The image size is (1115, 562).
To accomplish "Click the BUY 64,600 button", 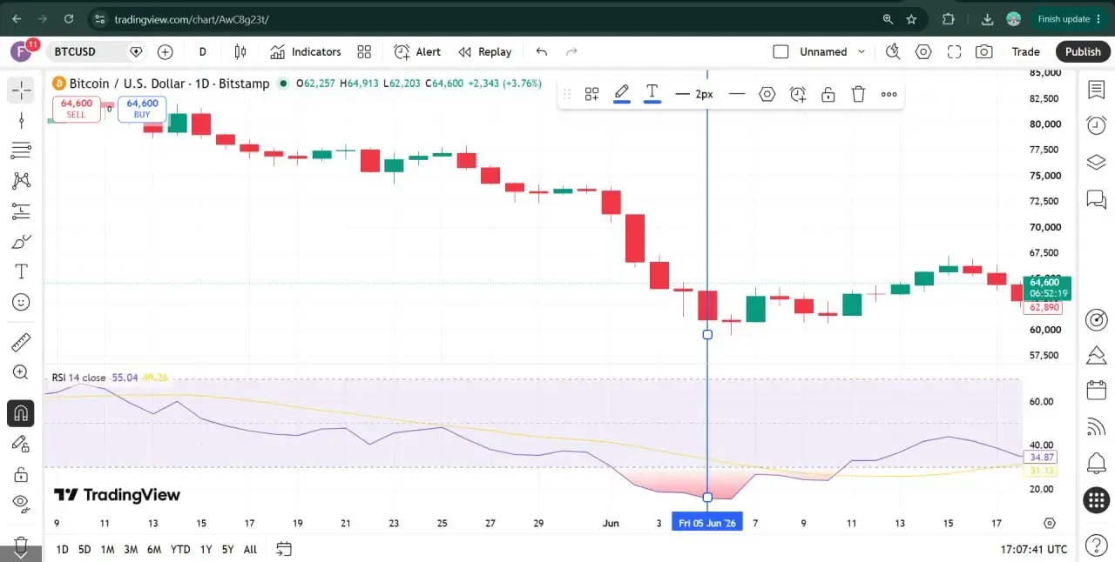I will (142, 109).
